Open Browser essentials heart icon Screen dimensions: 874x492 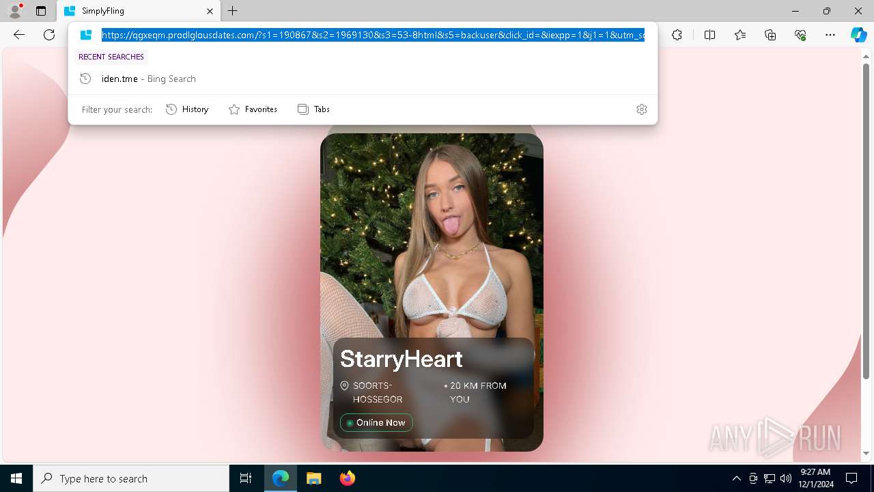[800, 35]
